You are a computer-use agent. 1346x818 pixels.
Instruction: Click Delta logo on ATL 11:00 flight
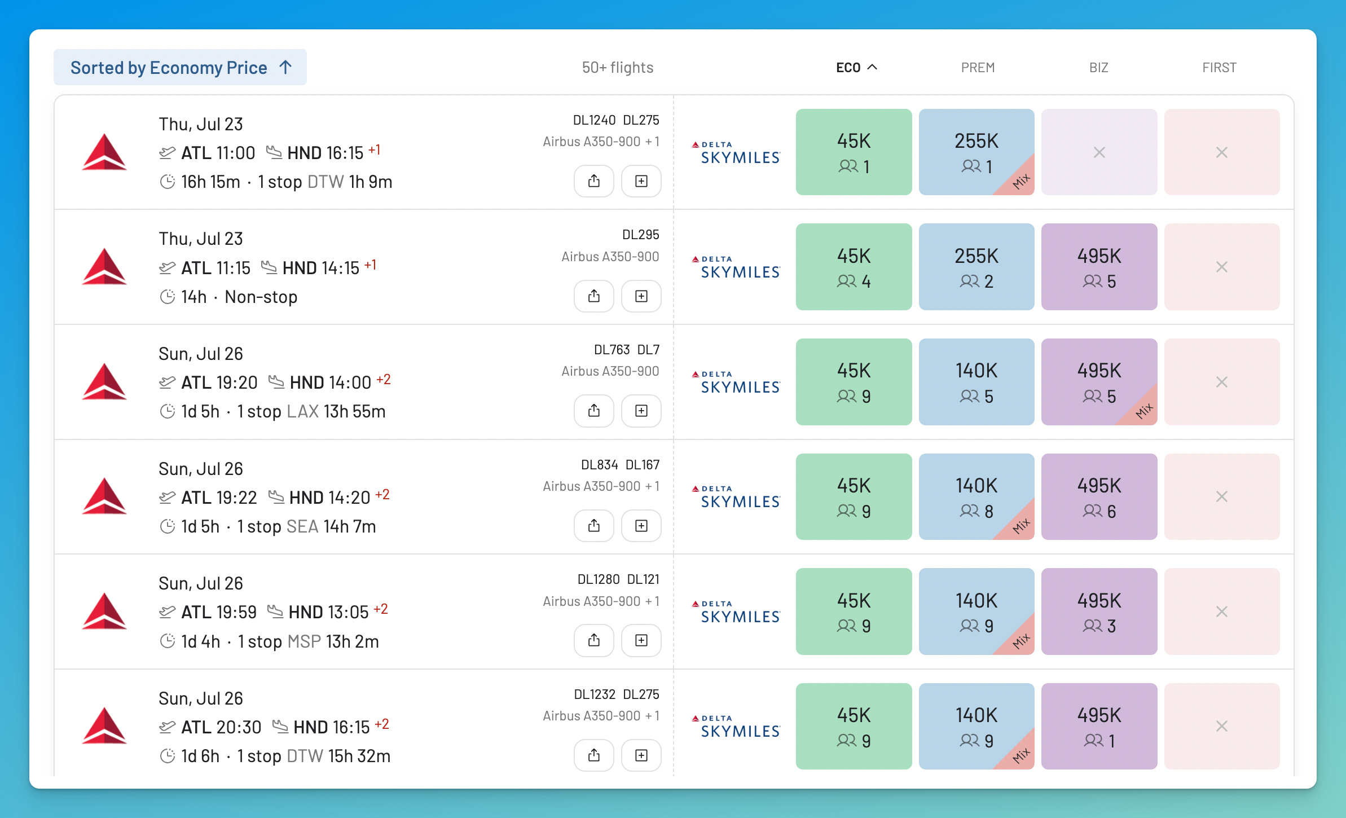pyautogui.click(x=104, y=152)
